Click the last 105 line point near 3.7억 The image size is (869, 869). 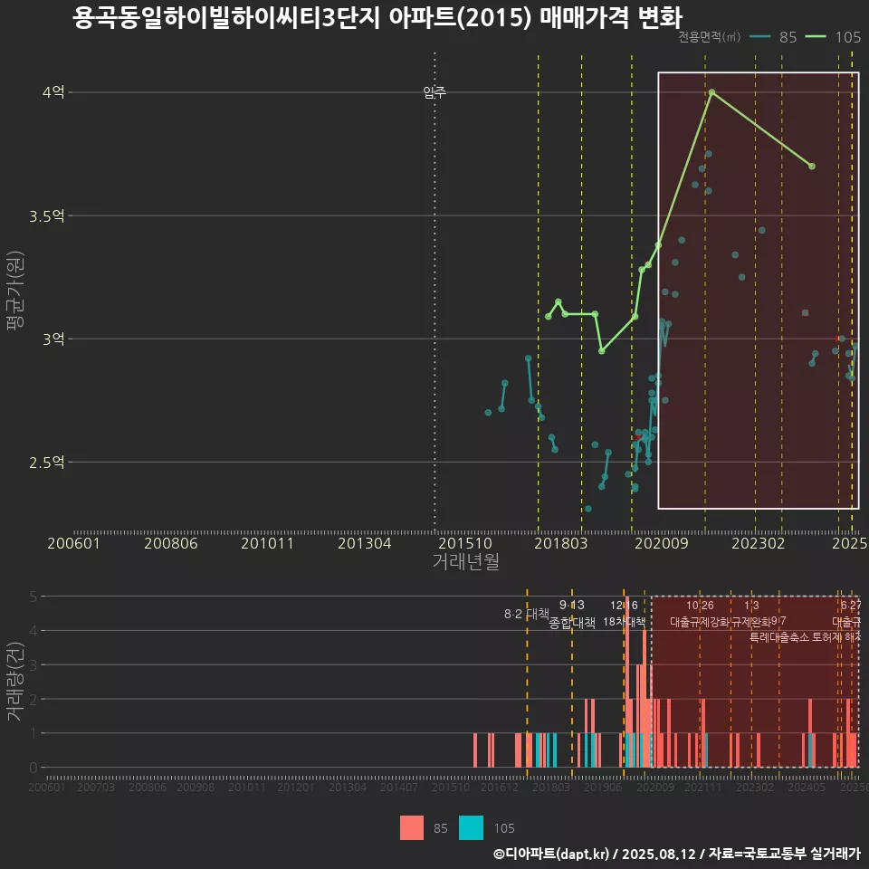point(812,167)
